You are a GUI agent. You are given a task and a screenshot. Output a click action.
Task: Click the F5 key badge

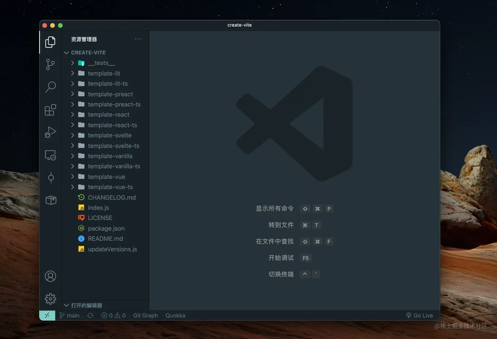(306, 258)
